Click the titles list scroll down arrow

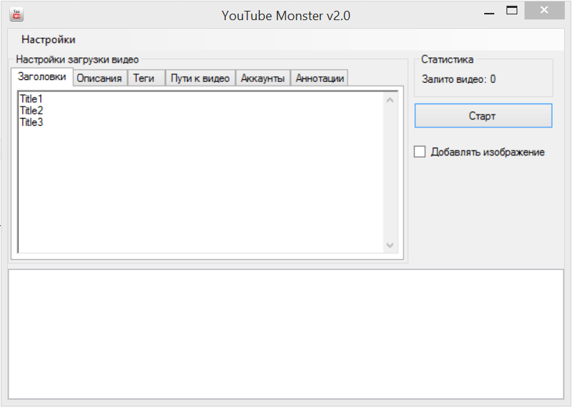point(389,245)
